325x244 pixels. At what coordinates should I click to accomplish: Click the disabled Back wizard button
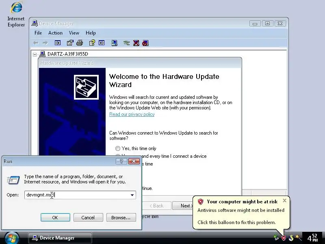pos(157,206)
